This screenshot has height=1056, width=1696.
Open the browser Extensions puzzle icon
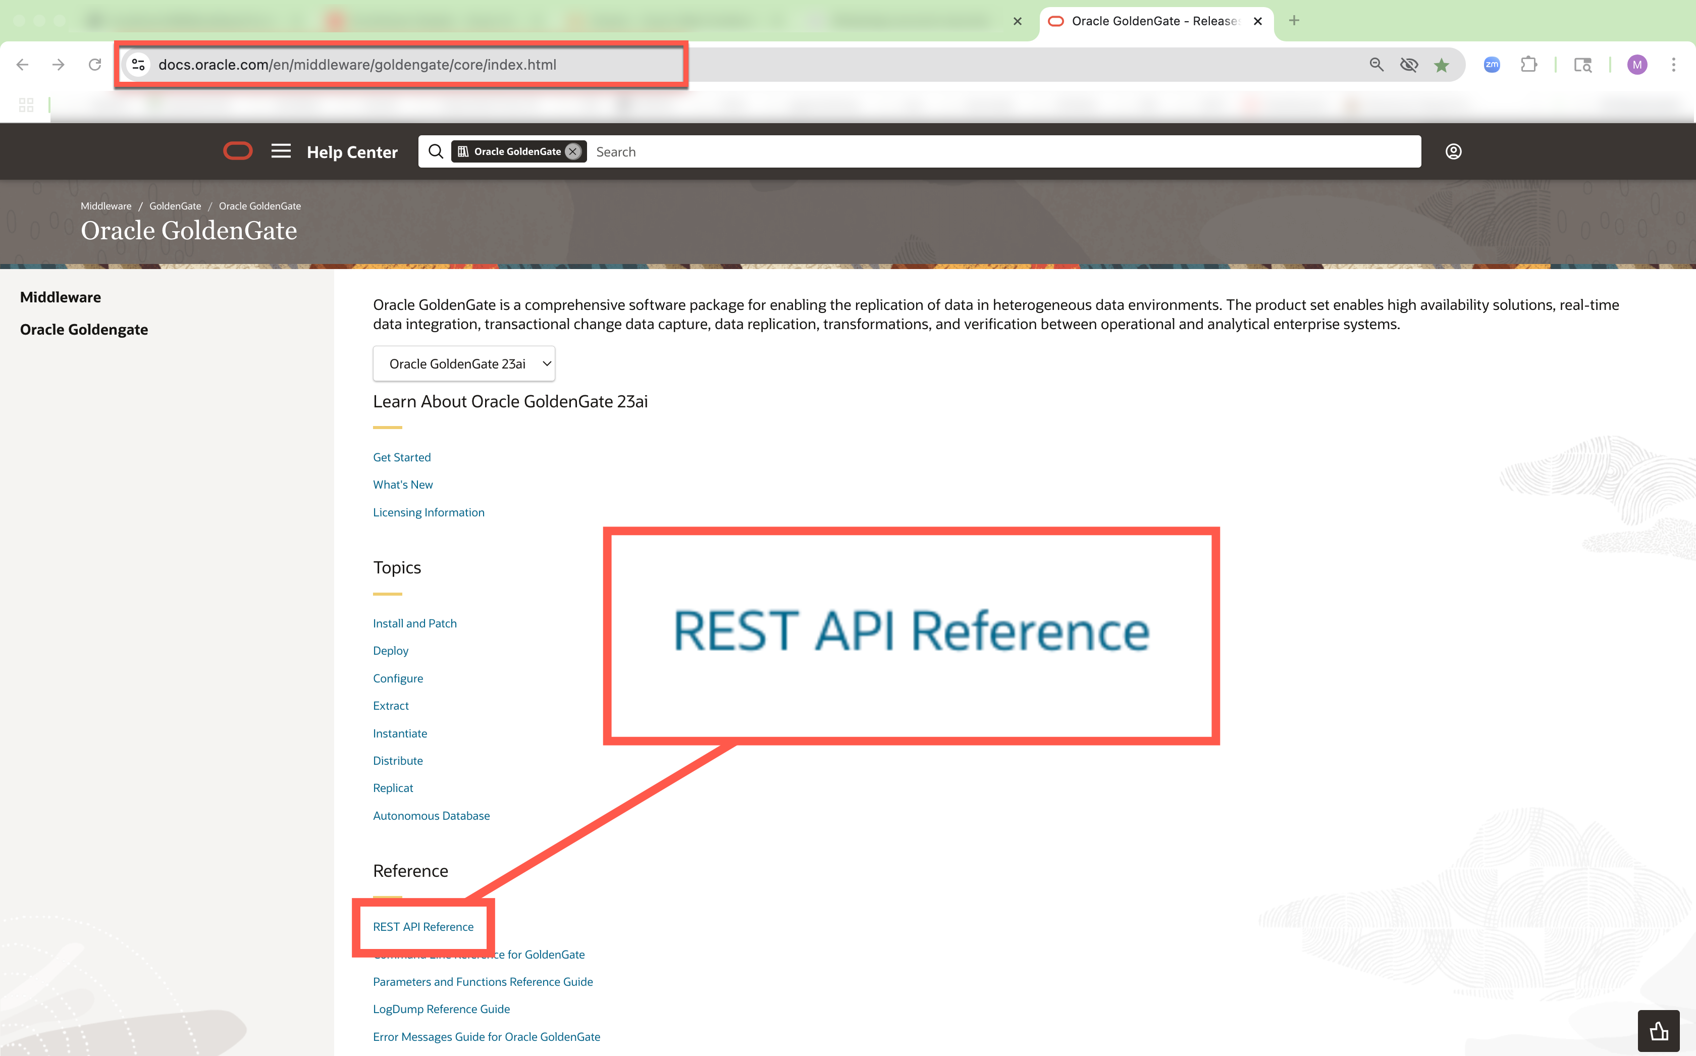tap(1528, 65)
